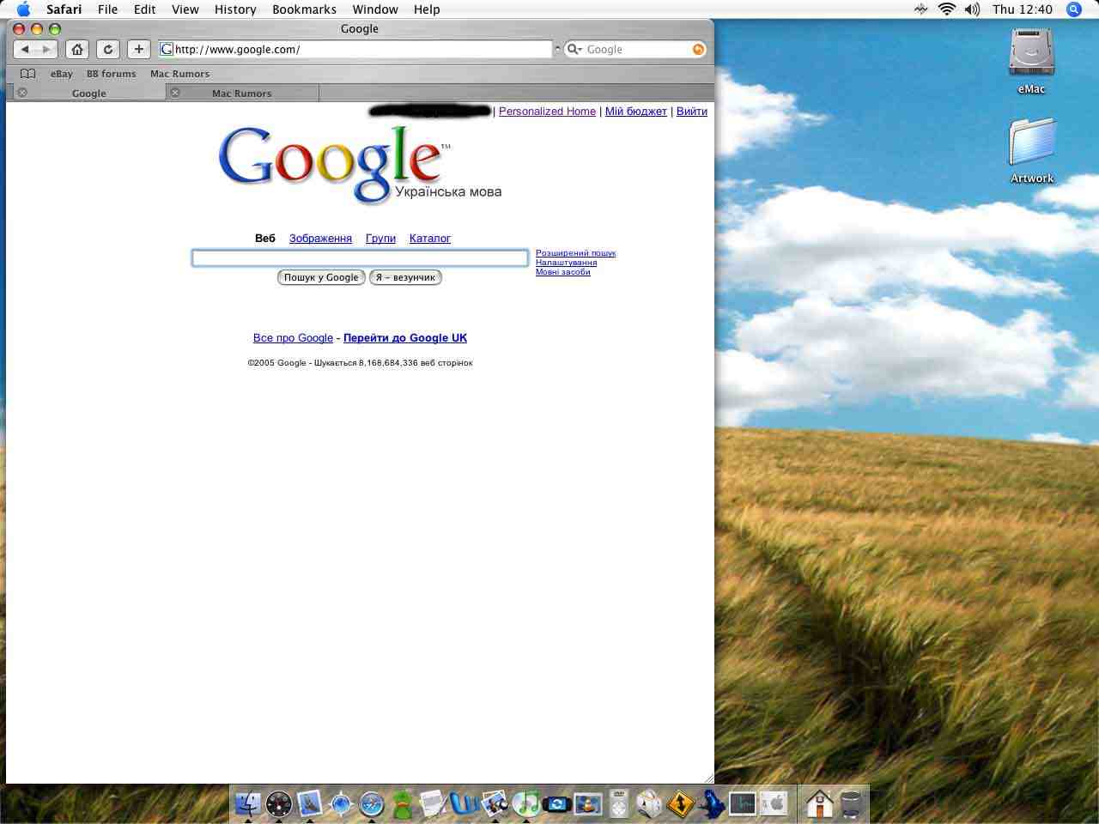Open the Edit menu
The width and height of the screenshot is (1099, 824).
pos(144,9)
